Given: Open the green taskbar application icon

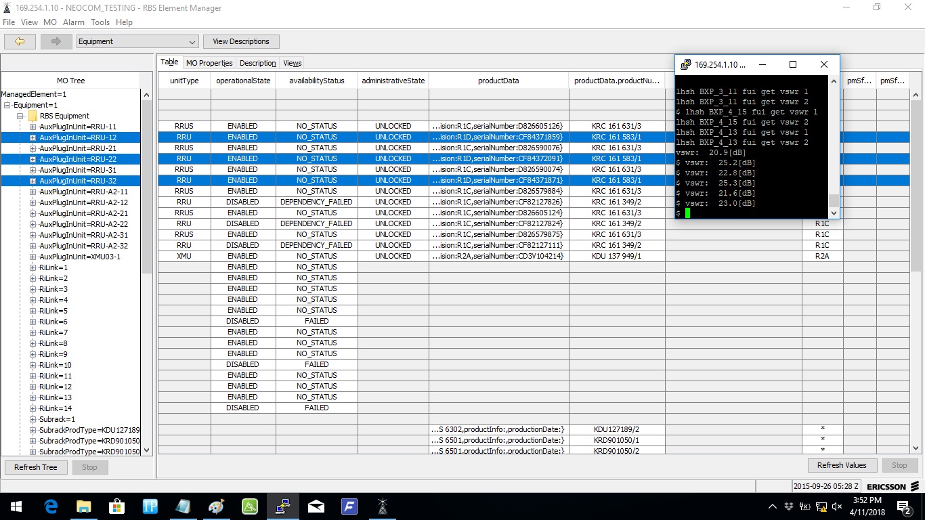Looking at the screenshot, I should [250, 506].
